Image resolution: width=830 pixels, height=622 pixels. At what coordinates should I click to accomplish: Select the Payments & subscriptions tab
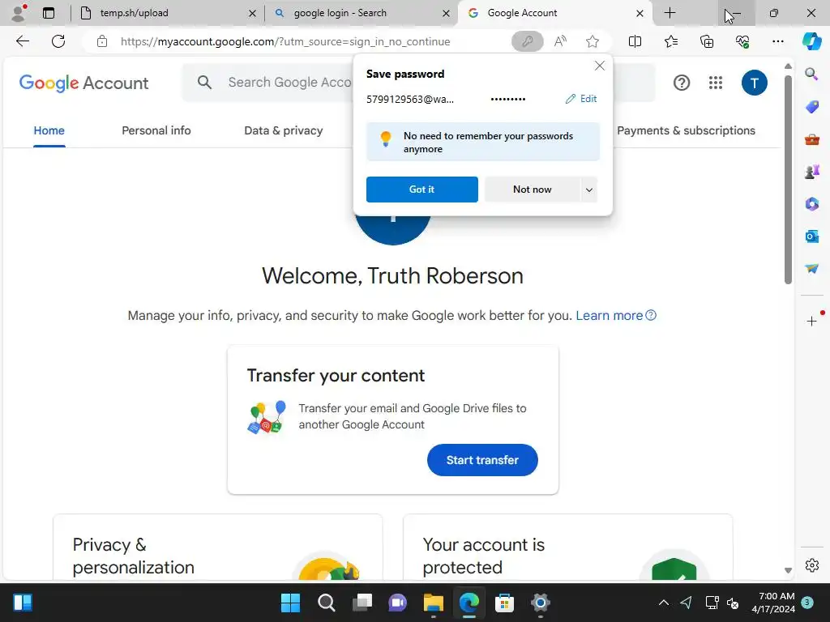(686, 130)
